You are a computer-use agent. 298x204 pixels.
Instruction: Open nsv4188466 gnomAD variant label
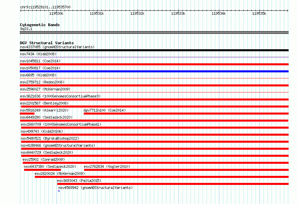click(x=58, y=145)
